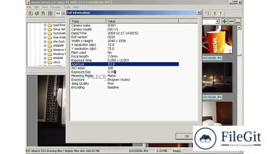Screen dimensions: 267x154
Task: Select the Camera make row
Action: click(x=125, y=25)
